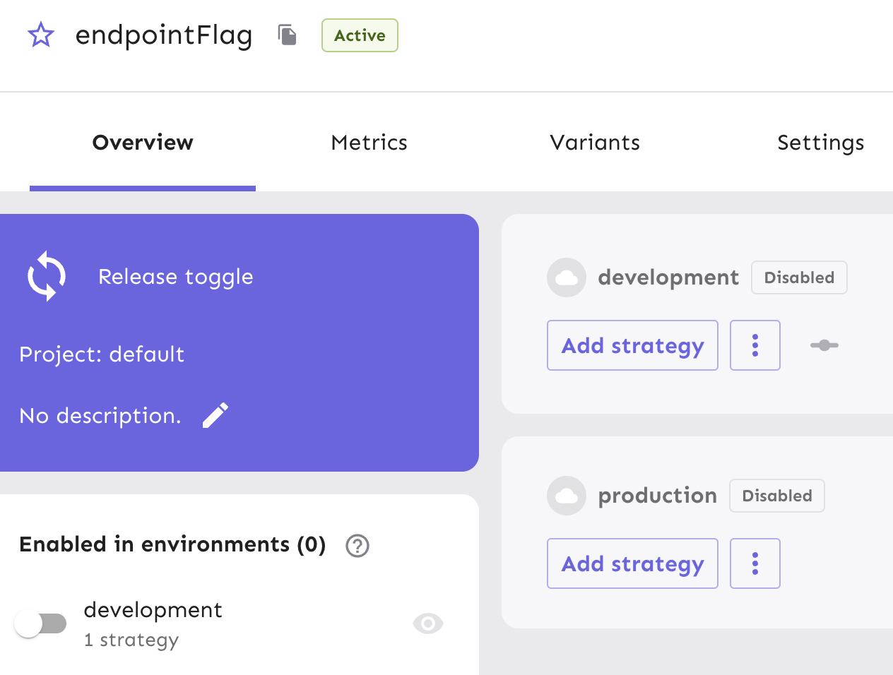Click the strategy slider icon beside development menu
Viewport: 893px width, 675px height.
(824, 345)
